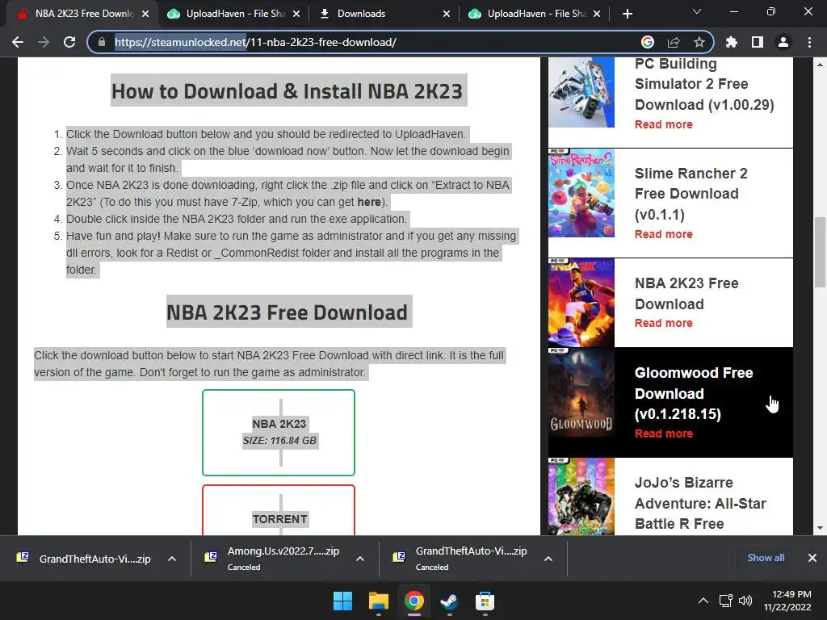Expand options for canceled GrandTheftAuto zip
This screenshot has width=827, height=620.
point(548,559)
